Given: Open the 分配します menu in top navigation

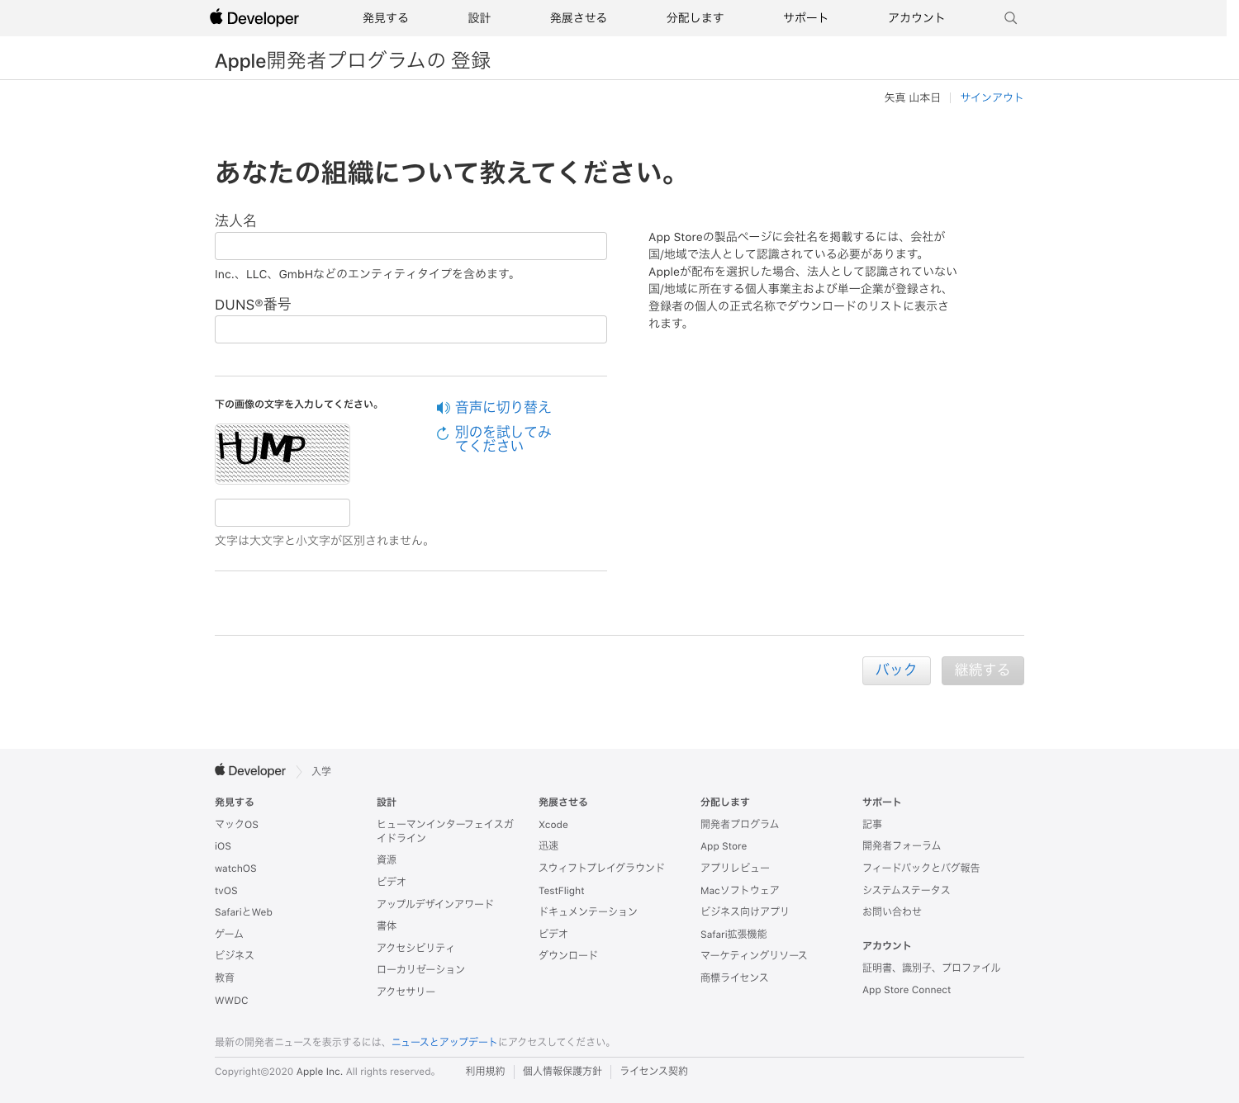Looking at the screenshot, I should [x=695, y=17].
